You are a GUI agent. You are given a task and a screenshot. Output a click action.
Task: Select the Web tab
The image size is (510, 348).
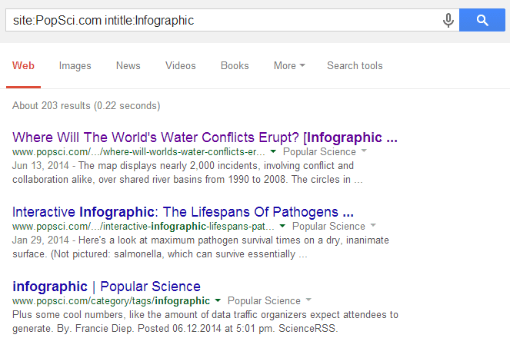pyautogui.click(x=23, y=65)
